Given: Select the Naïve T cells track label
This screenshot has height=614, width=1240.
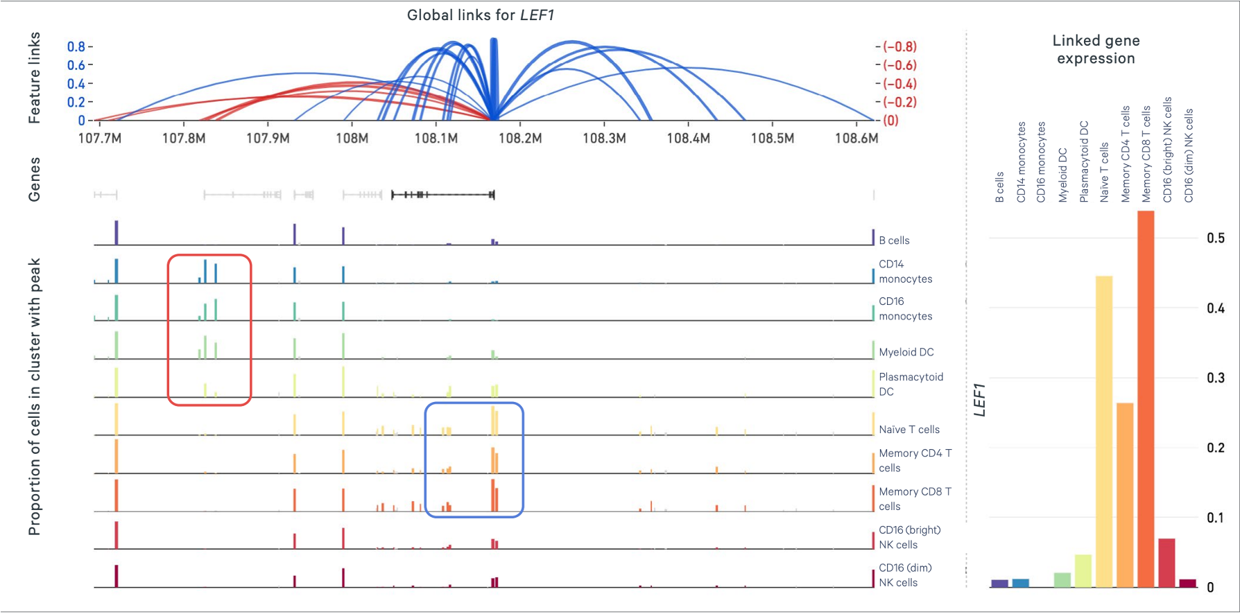Looking at the screenshot, I should click(909, 430).
